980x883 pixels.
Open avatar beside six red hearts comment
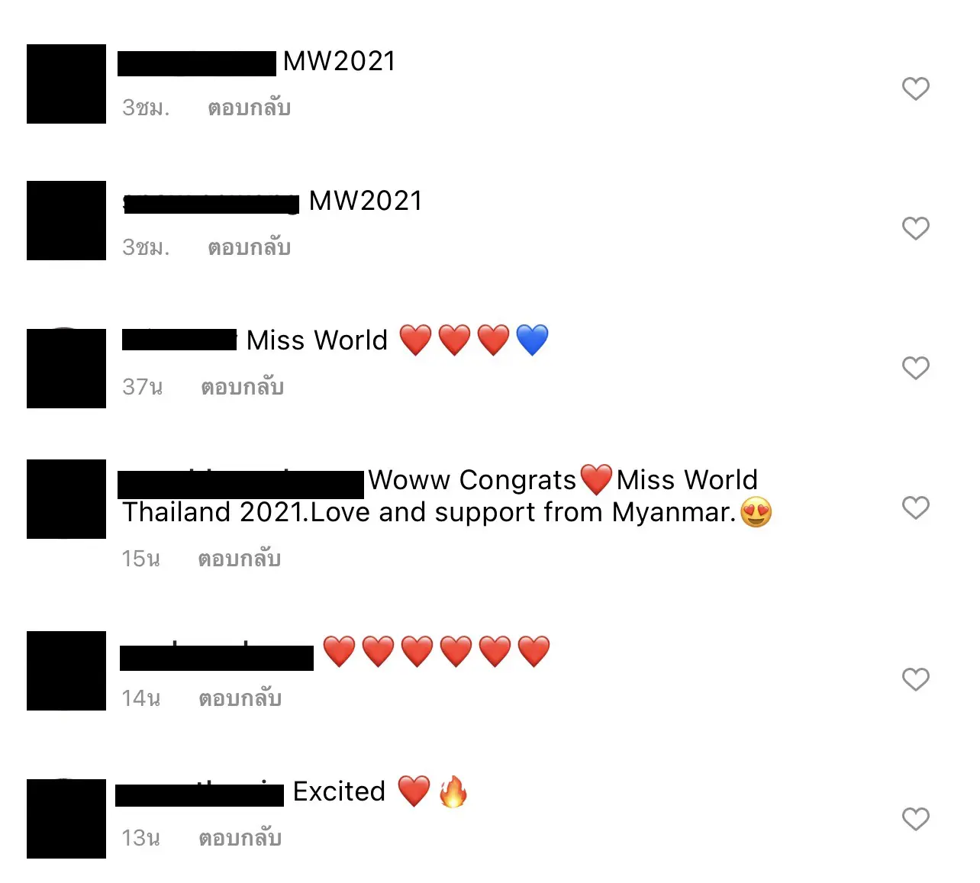coord(66,671)
